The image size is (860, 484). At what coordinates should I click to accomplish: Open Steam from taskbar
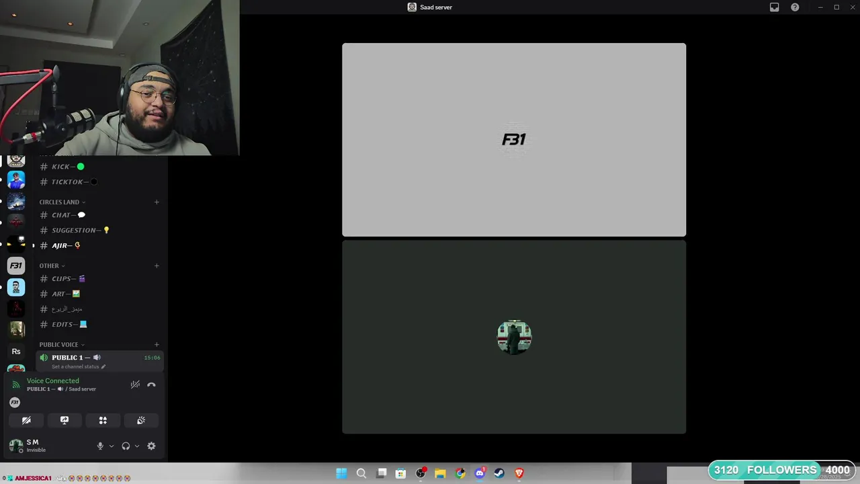click(x=499, y=473)
